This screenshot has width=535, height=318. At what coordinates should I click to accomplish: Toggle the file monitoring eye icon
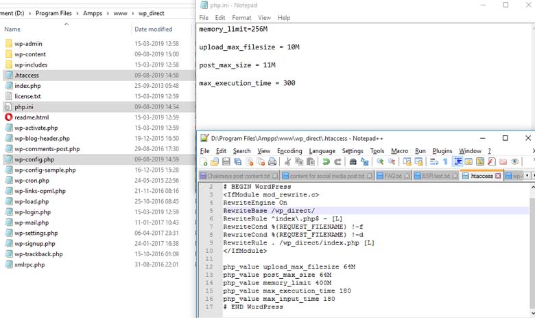point(514,161)
